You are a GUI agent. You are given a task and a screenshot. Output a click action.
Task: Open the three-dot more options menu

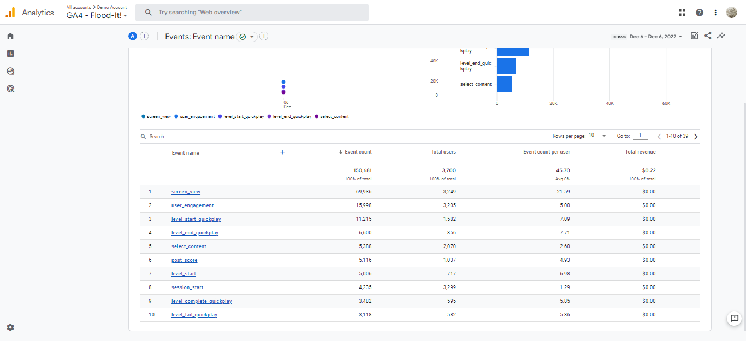point(715,13)
